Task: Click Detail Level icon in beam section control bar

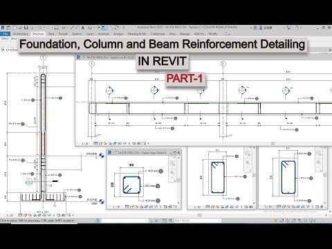Action: click(95, 143)
